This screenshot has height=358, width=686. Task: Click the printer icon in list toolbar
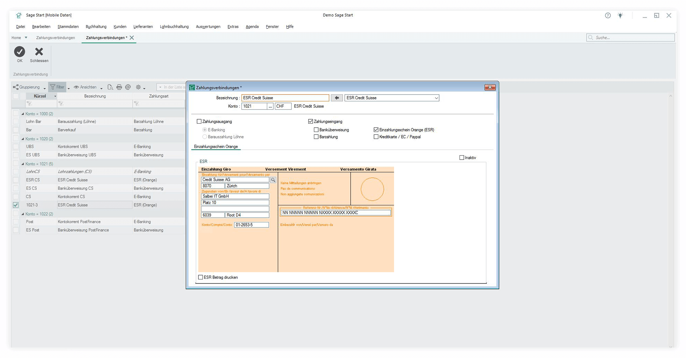coord(119,87)
